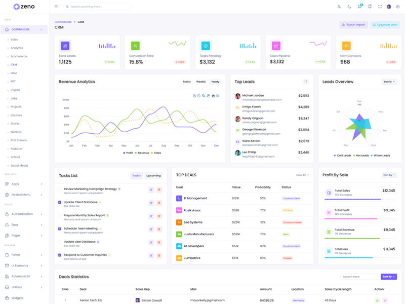The height and width of the screenshot is (304, 405).
Task: Switch Revenue Analytics to Weekly
Action: 201,82
